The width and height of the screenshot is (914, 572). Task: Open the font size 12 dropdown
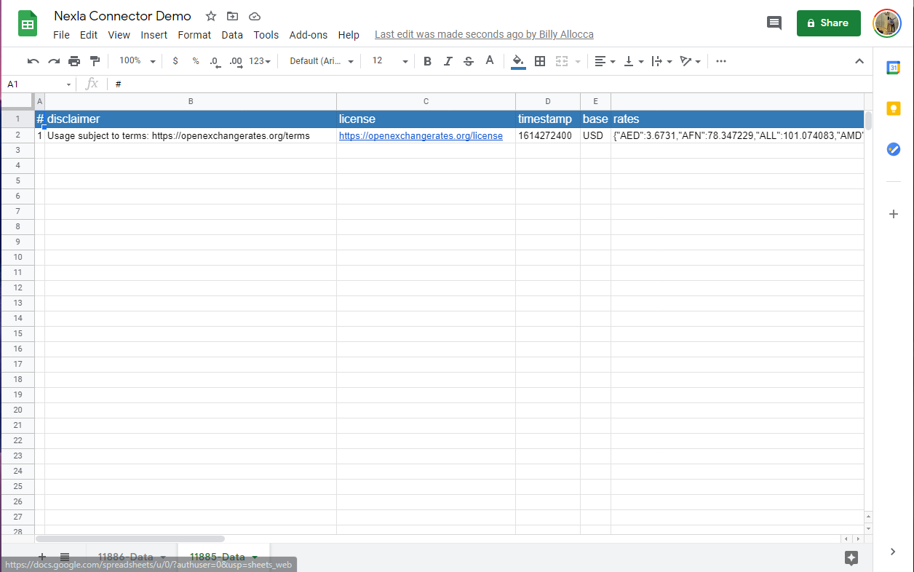(x=390, y=61)
